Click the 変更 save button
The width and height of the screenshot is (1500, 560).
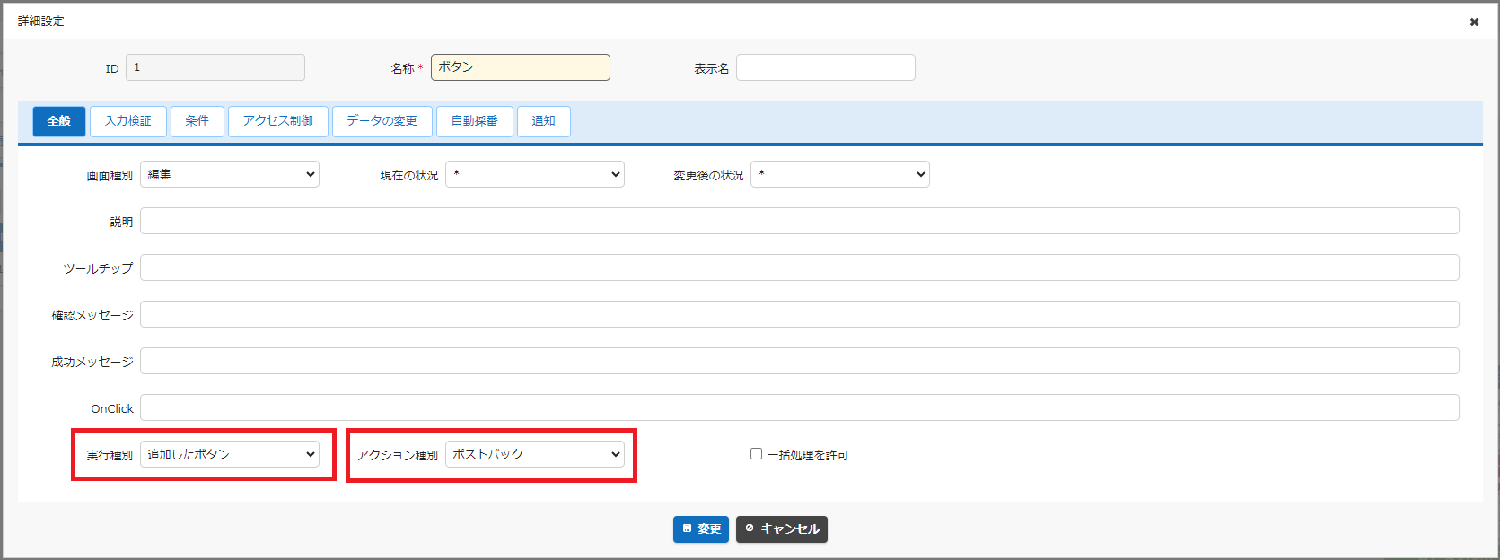pyautogui.click(x=701, y=529)
